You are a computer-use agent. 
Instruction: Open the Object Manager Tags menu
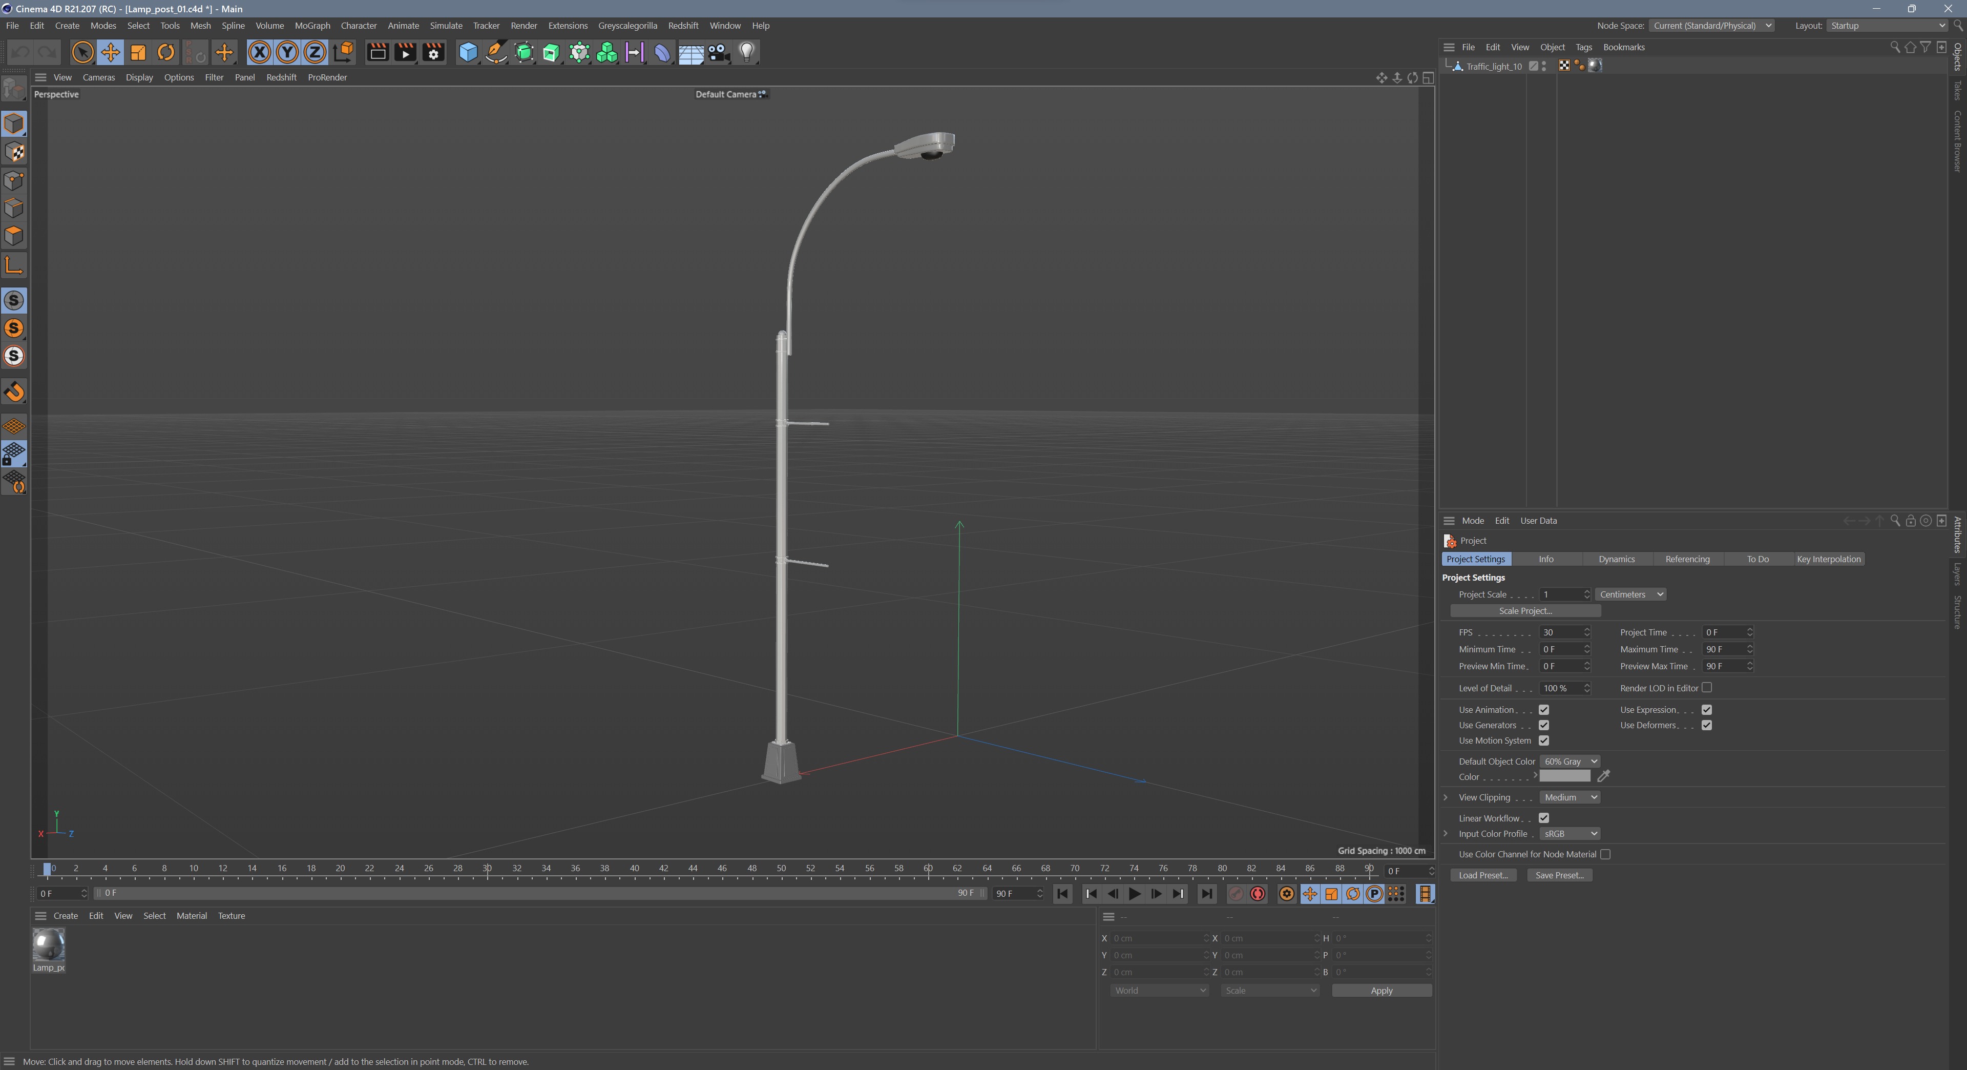(1584, 47)
